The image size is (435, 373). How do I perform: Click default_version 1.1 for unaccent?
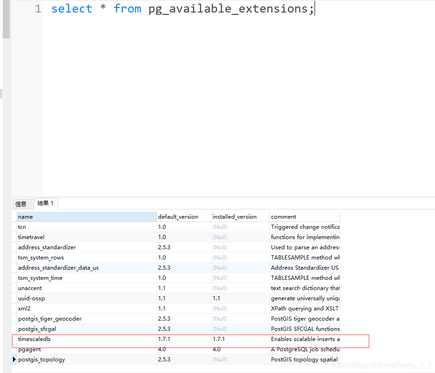click(x=184, y=288)
